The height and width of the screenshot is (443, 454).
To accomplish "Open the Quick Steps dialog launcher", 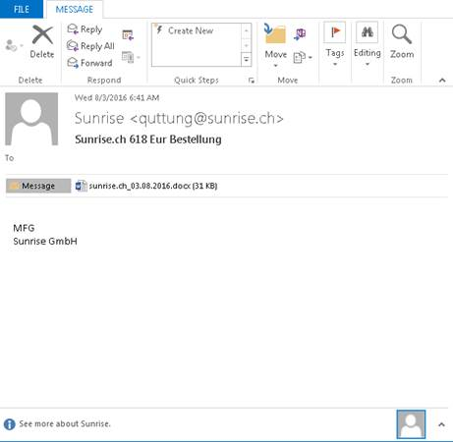I will click(252, 81).
